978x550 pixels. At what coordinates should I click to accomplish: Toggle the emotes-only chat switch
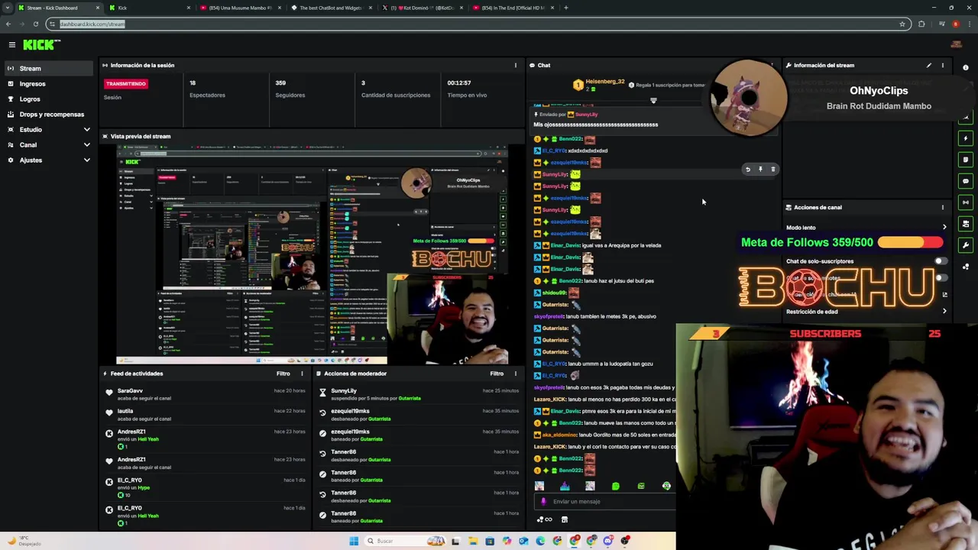pos(940,278)
